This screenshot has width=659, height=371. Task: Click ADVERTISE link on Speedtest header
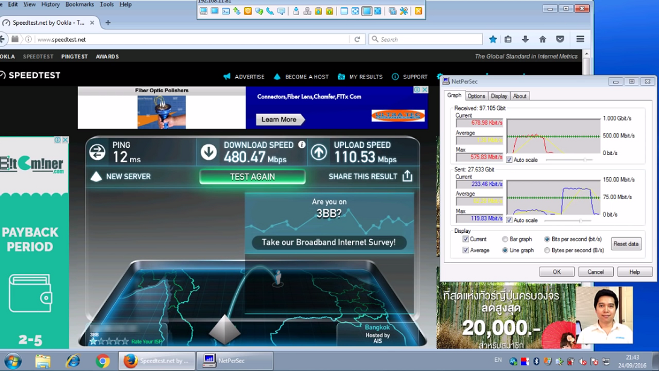[x=244, y=77]
